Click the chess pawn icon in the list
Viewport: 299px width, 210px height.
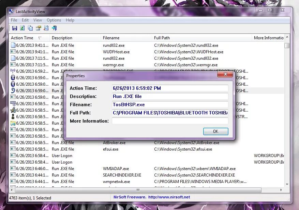13,117
